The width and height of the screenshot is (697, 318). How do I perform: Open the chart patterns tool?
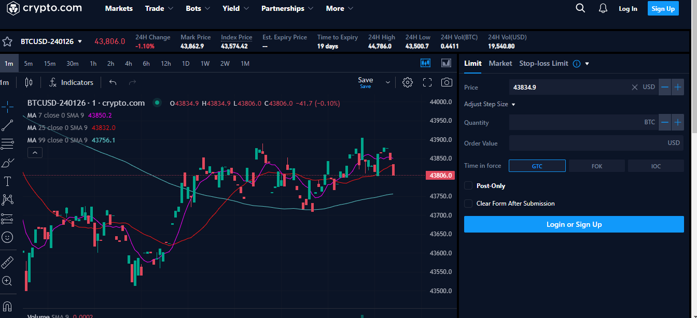click(7, 199)
